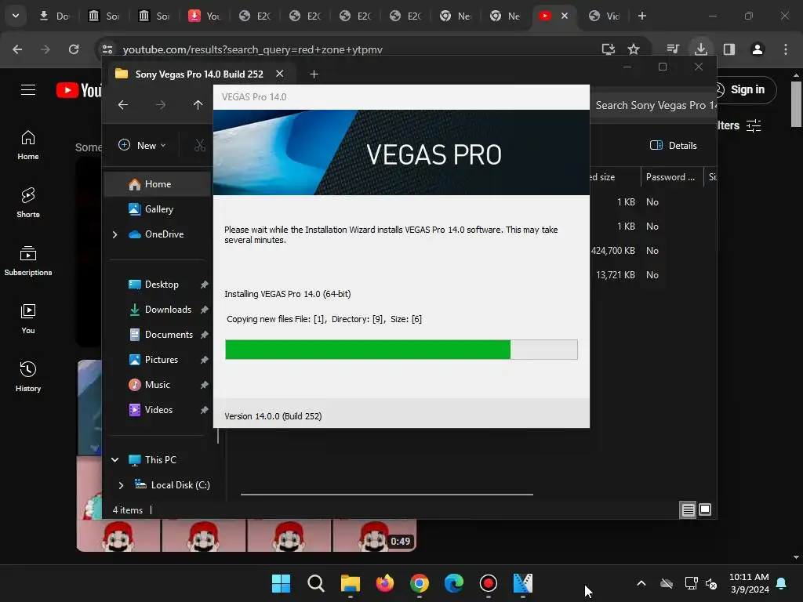Sign in to YouTube

741,89
